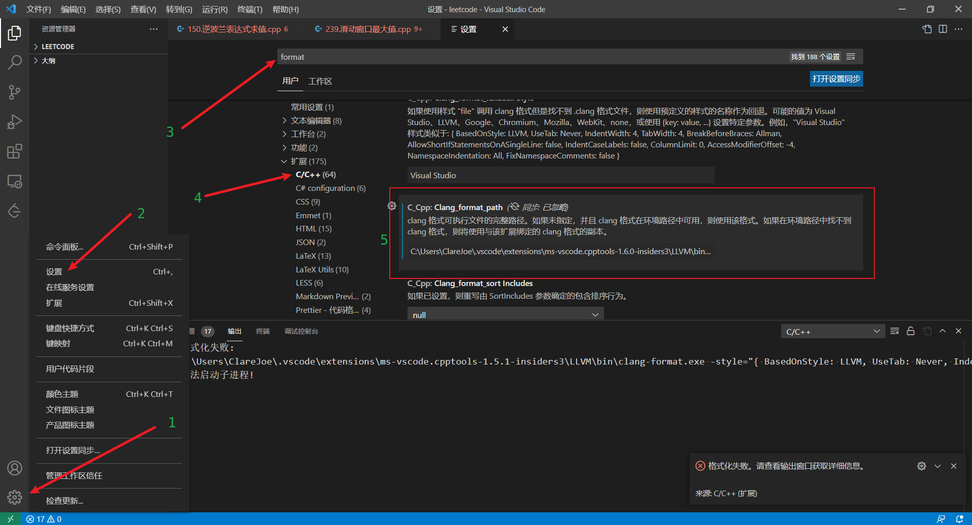Viewport: 972px width, 525px height.
Task: Click the Manage gear icon in the activity bar
Action: (x=15, y=497)
